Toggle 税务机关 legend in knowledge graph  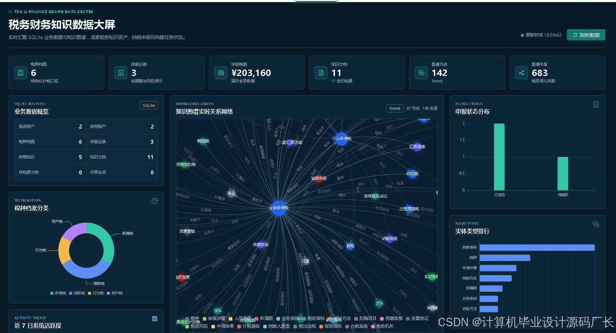(x=383, y=326)
